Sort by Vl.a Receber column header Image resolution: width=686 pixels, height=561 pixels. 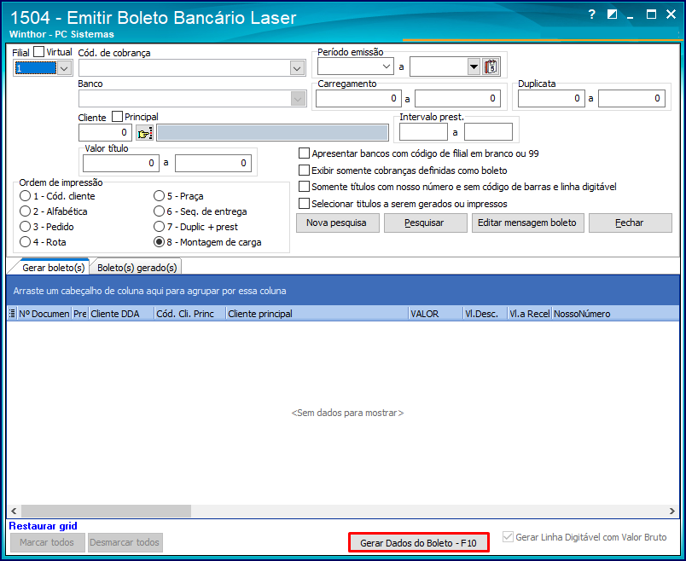pos(529,314)
